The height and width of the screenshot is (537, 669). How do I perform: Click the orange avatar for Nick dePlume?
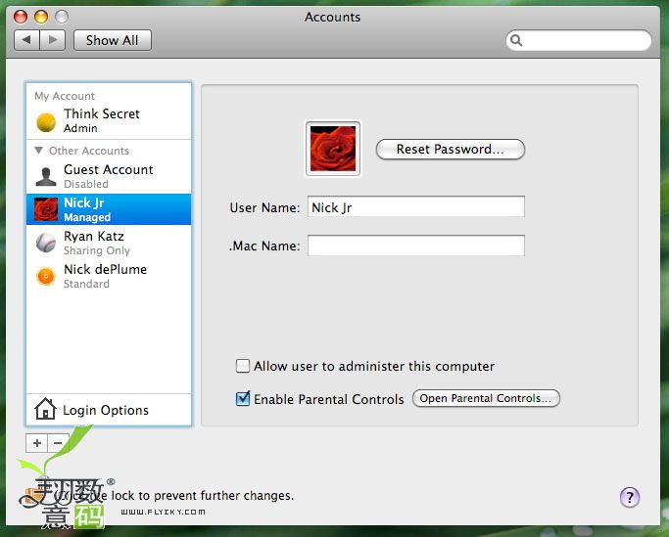click(46, 276)
